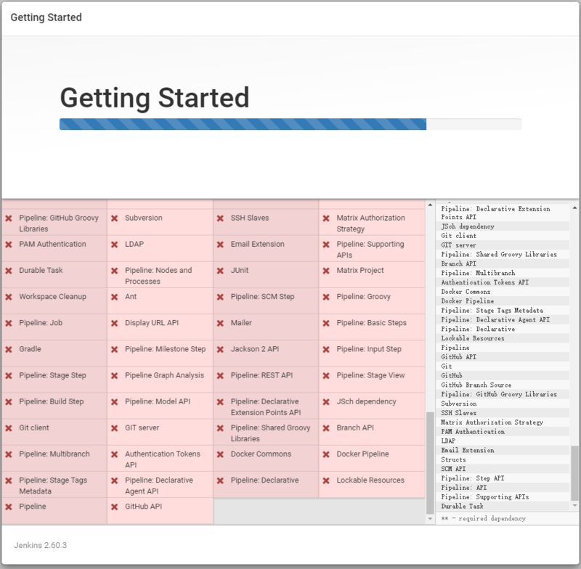Click the failure icon beside Ant
This screenshot has width=581, height=569.
click(x=115, y=297)
